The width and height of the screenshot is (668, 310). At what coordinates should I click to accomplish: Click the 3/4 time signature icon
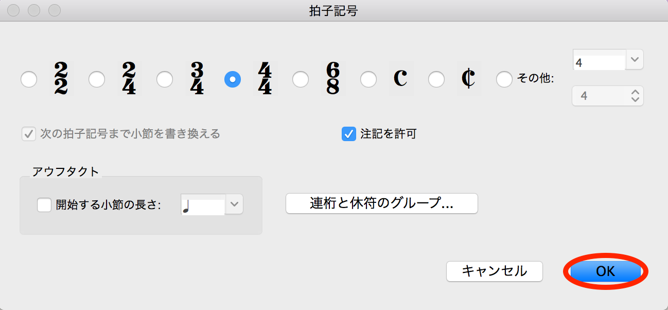(x=197, y=79)
